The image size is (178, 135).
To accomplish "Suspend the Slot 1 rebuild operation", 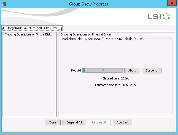I will (152, 70).
